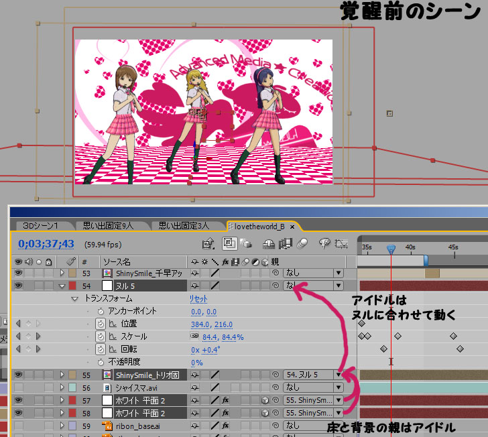Hide layer 54 ヌル 5 with eye icon

[x=18, y=286]
